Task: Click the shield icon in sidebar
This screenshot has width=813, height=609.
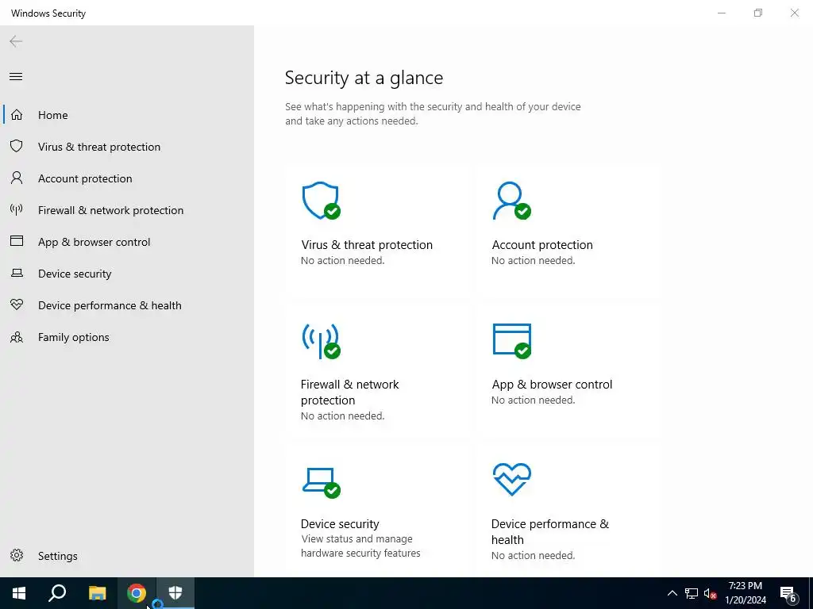Action: click(x=17, y=146)
